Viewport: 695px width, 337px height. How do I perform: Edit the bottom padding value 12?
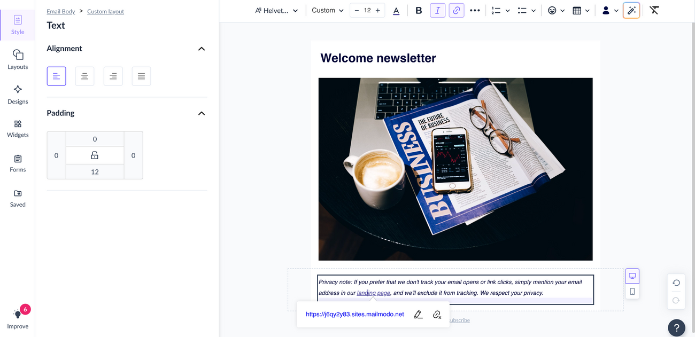pyautogui.click(x=95, y=171)
